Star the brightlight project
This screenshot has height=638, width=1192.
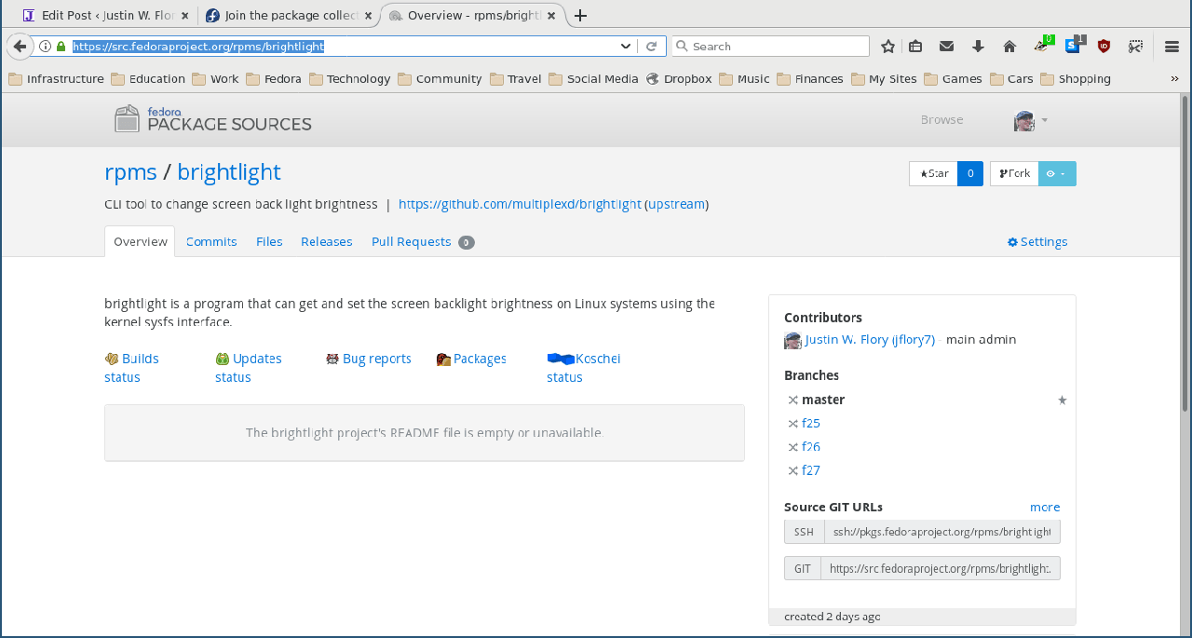pyautogui.click(x=934, y=173)
